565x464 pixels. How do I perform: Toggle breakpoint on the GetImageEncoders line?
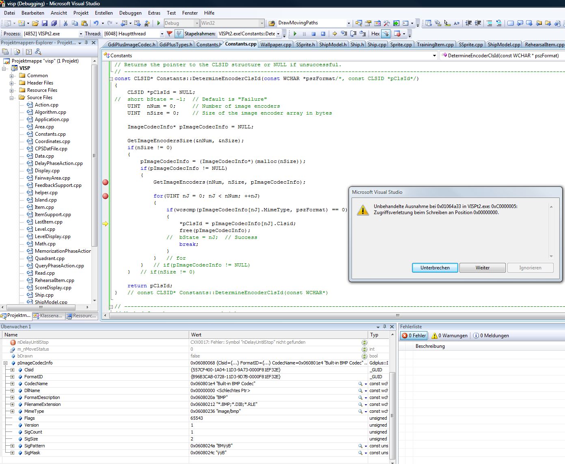coord(106,182)
